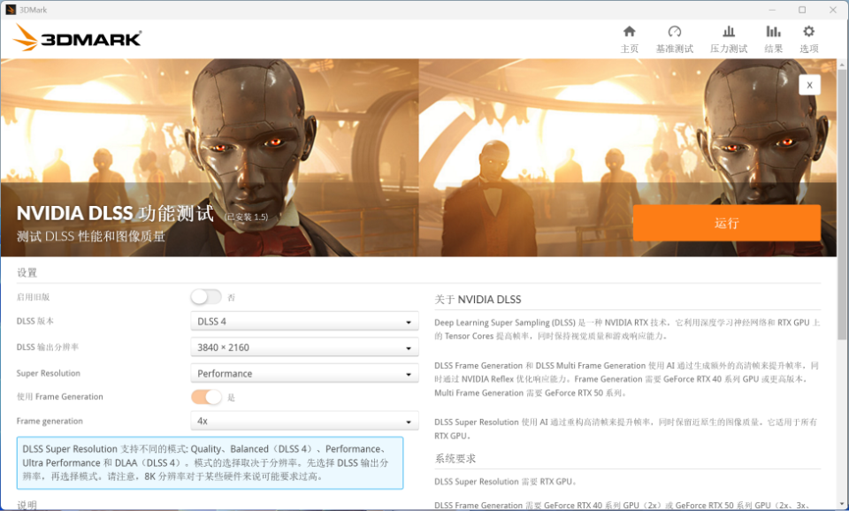
Task: Open the 选项 options gear icon
Action: 809,32
